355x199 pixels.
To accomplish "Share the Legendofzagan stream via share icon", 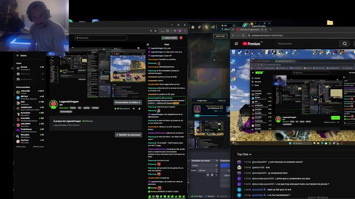I will click(x=133, y=109).
